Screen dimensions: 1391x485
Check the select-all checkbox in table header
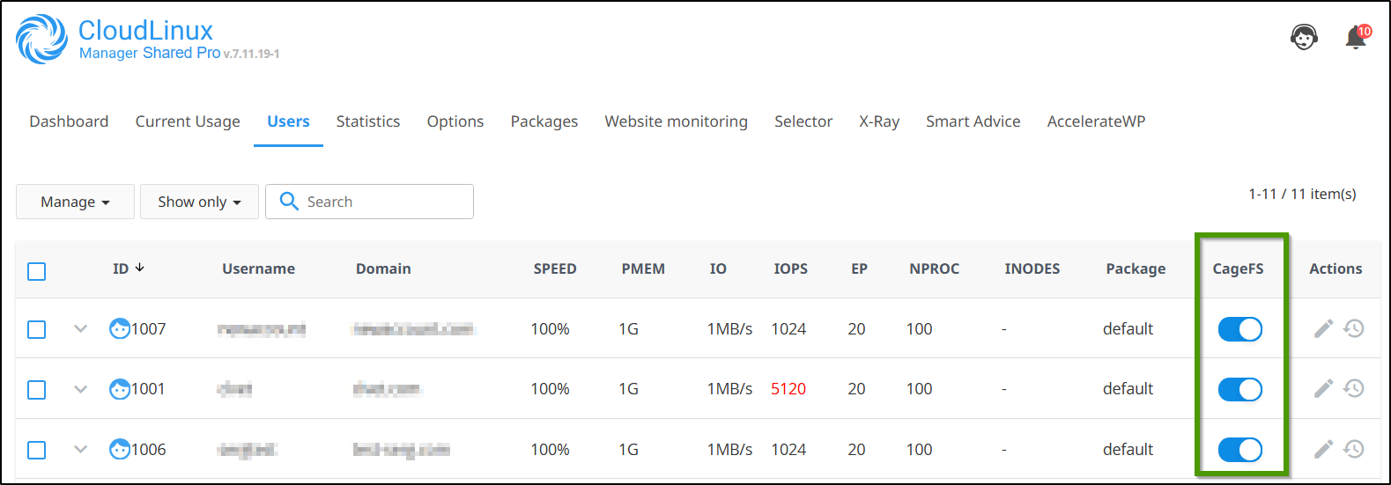(37, 271)
